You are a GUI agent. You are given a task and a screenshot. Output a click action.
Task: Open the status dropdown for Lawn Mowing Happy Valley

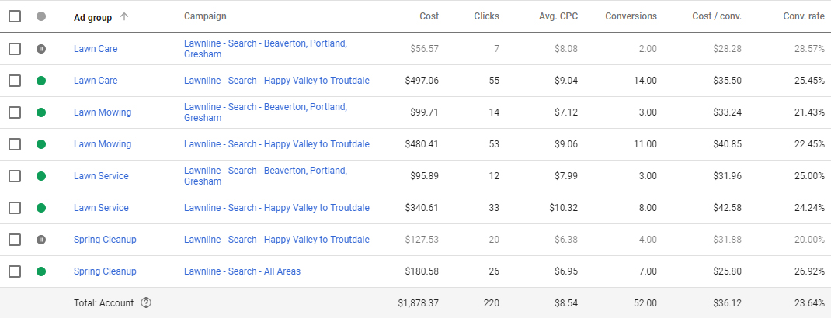pyautogui.click(x=41, y=144)
